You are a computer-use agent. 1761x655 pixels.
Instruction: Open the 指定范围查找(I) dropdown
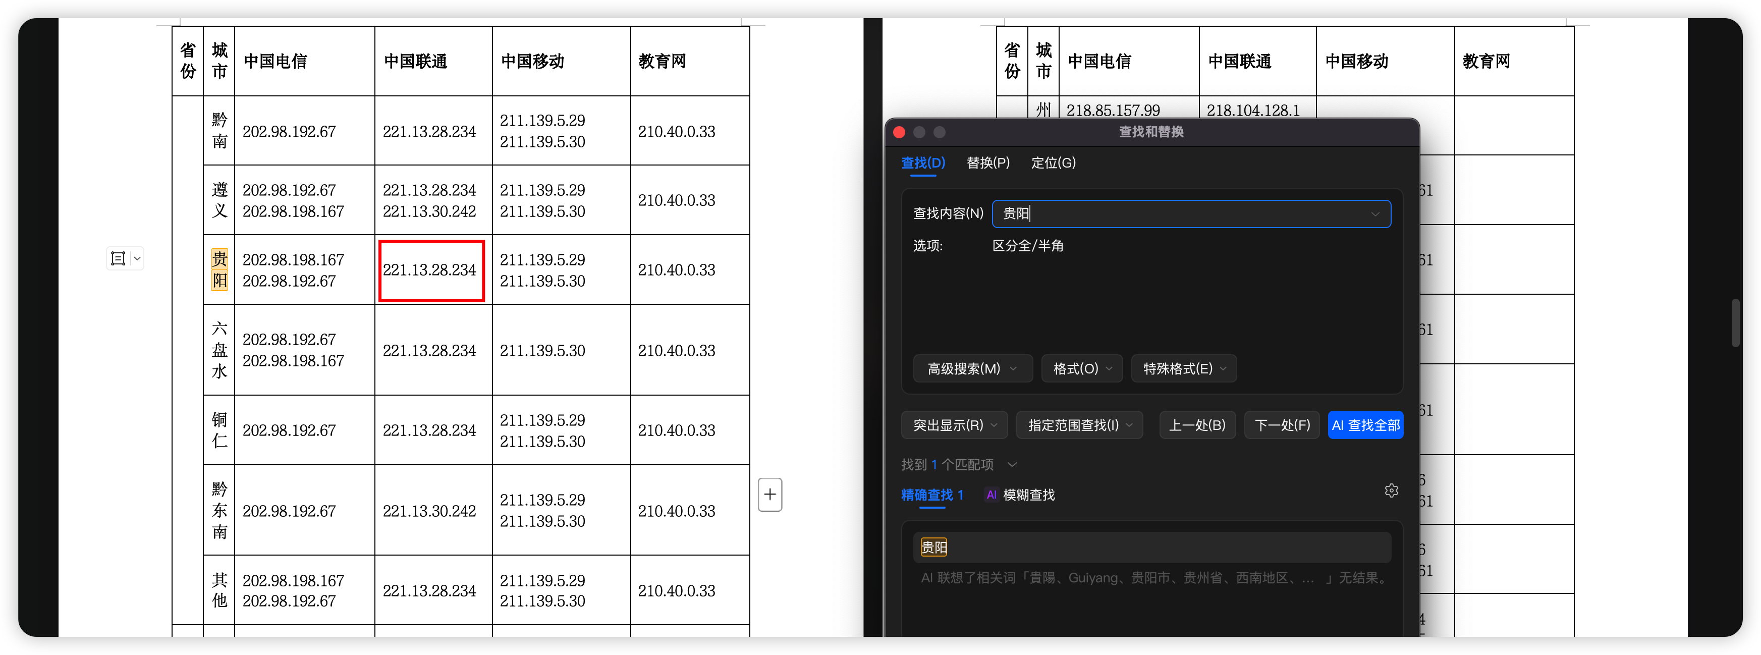pos(1079,425)
